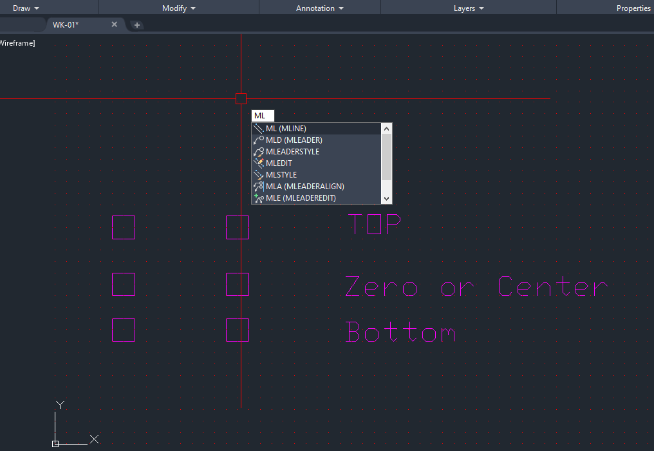Open the Layers panel dropdown
654x451 pixels.
469,8
